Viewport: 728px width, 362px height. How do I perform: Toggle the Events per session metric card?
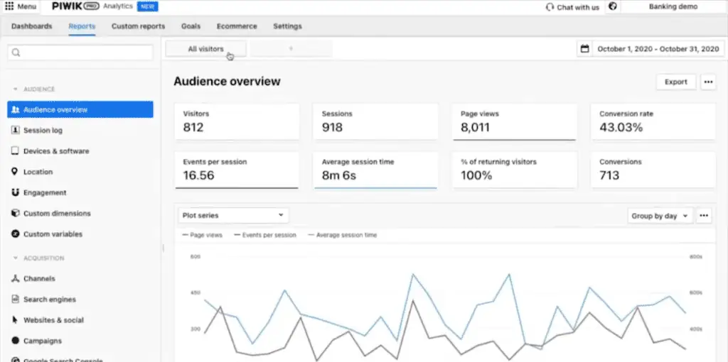pyautogui.click(x=236, y=170)
